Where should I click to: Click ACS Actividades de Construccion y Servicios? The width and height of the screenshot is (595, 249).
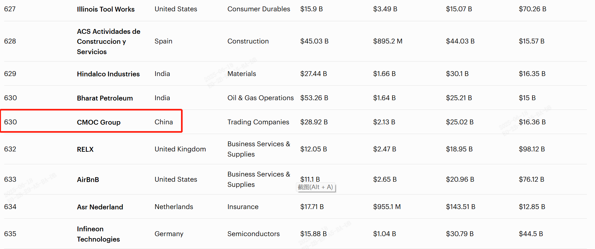point(108,42)
